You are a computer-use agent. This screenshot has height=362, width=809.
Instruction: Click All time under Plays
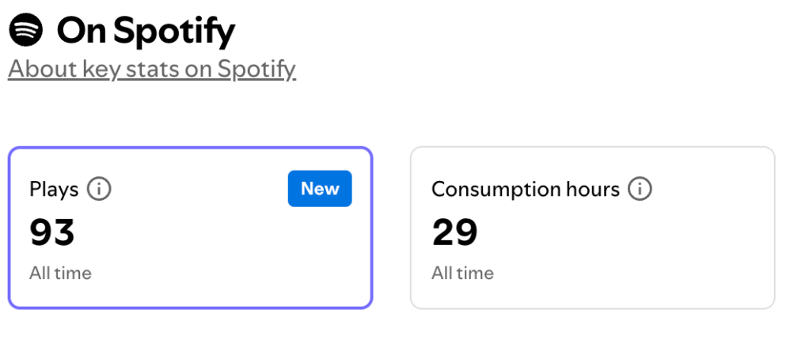click(x=60, y=273)
